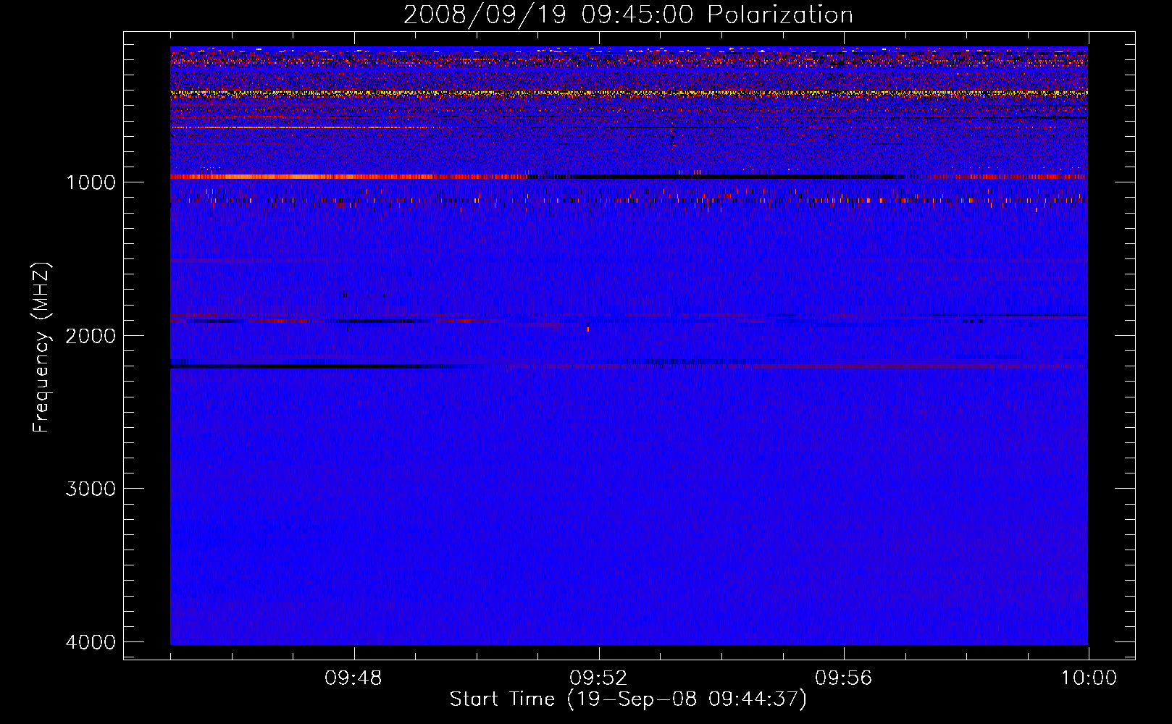Select the "Start Time (19-Sep-08 09:44:37)" axis label
This screenshot has height=724, width=1172.
click(628, 699)
